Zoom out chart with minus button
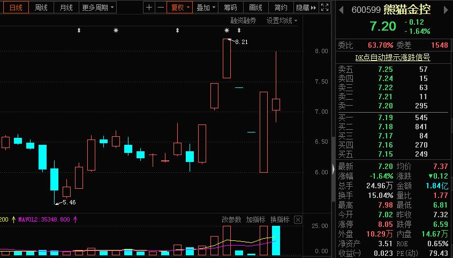Screen dimensions: 453x258 (161, 8)
